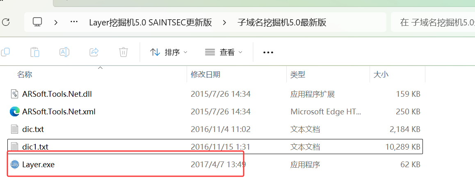Click the Layer.exe application icon
The width and height of the screenshot is (475, 191).
pos(14,164)
